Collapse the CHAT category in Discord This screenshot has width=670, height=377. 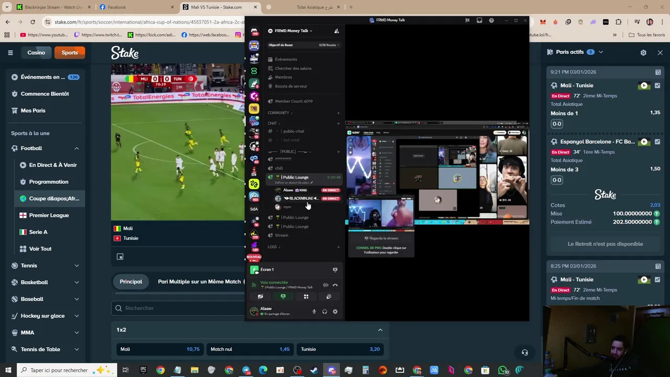click(x=274, y=124)
